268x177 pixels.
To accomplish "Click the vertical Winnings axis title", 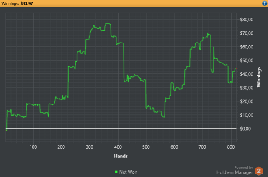I will tap(259, 77).
